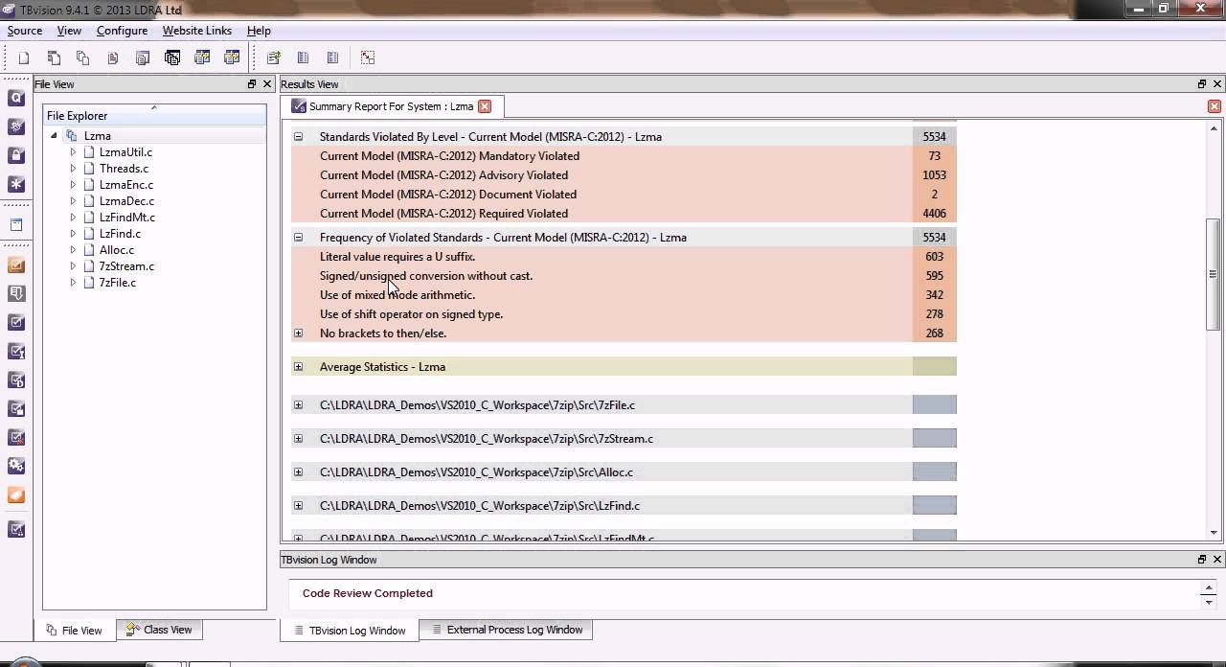
Task: Click the Results View scroll down arrow
Action: coord(1214,533)
